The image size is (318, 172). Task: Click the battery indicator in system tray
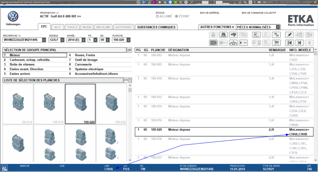(268, 2)
